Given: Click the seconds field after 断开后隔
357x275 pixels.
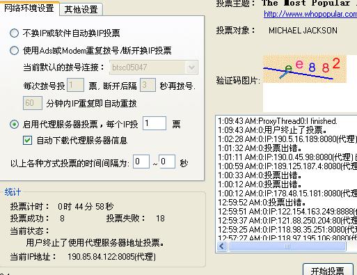Looking at the screenshot, I should [x=148, y=85].
